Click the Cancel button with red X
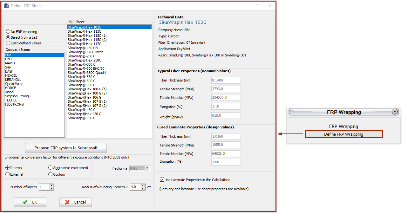The image size is (408, 214). pyautogui.click(x=76, y=202)
